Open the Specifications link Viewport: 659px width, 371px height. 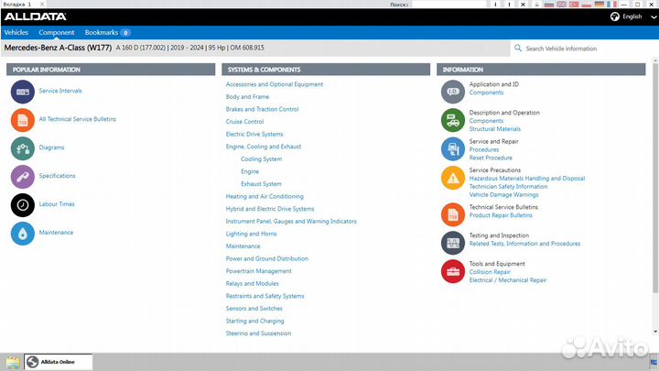(57, 176)
